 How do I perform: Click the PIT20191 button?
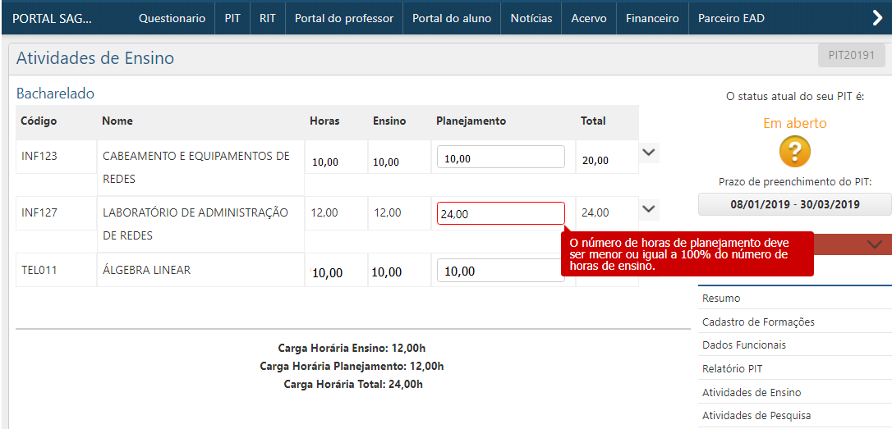(x=851, y=56)
